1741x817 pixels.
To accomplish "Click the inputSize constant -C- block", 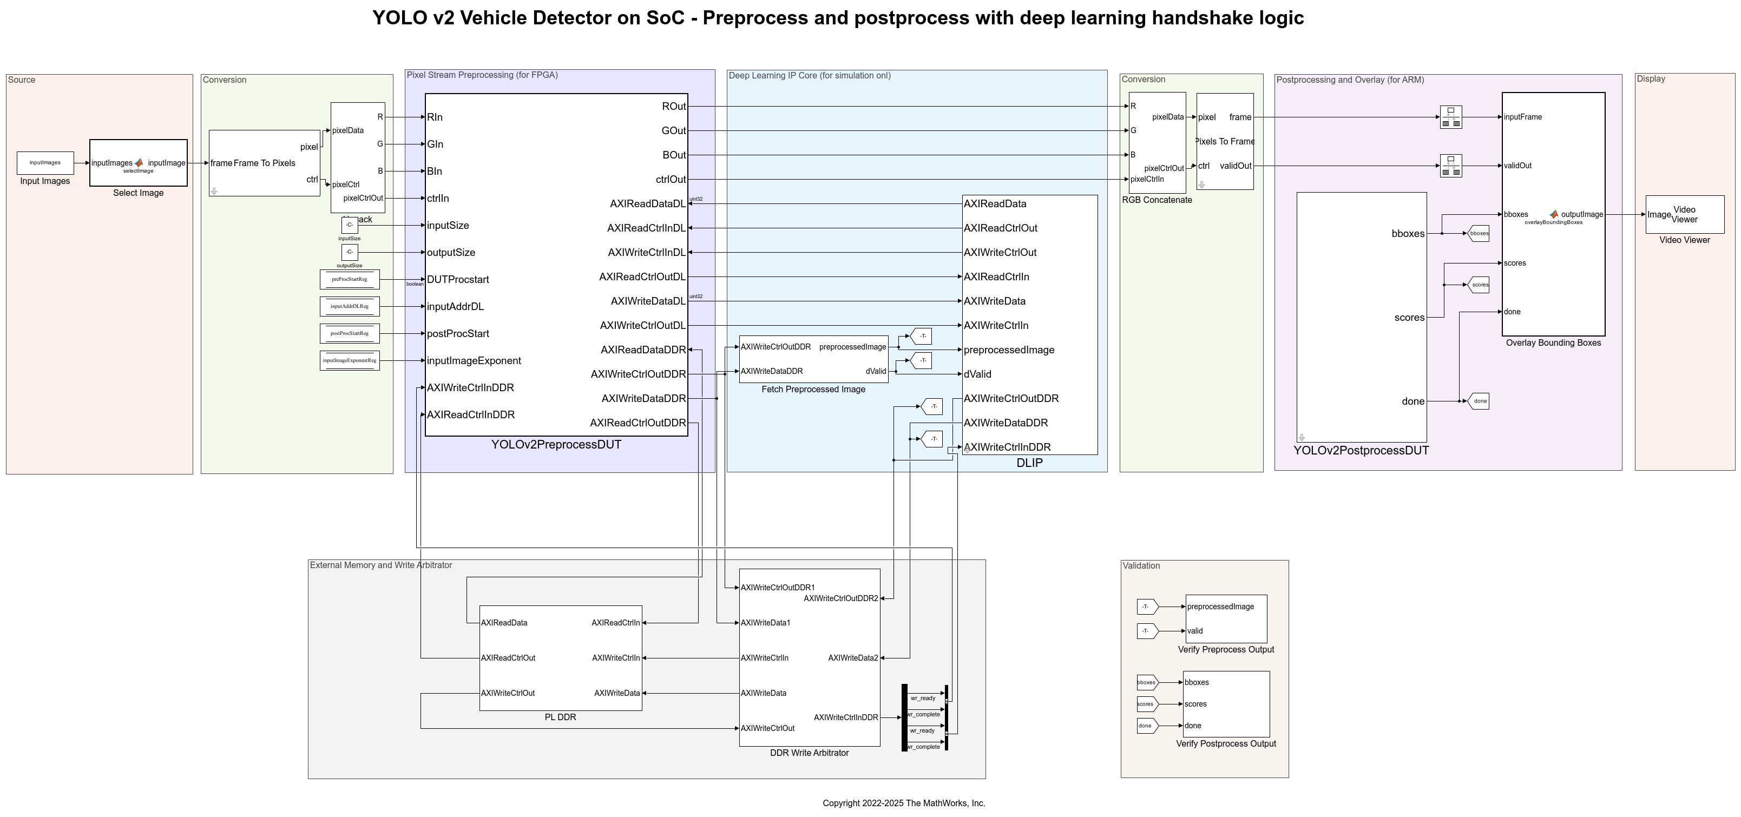I will [350, 225].
